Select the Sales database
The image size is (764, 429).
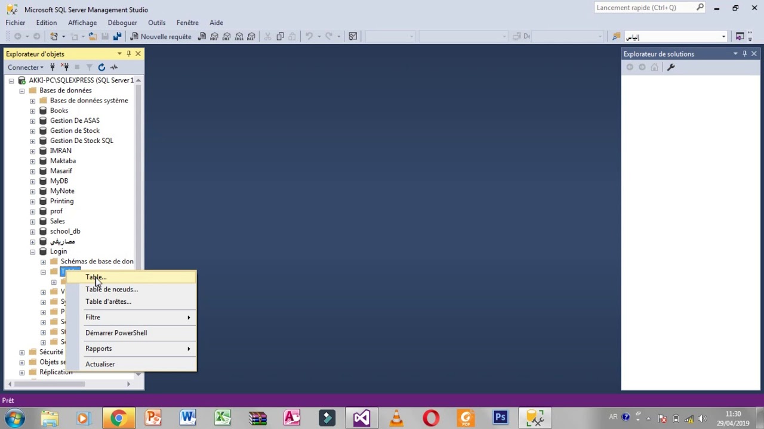click(x=57, y=221)
